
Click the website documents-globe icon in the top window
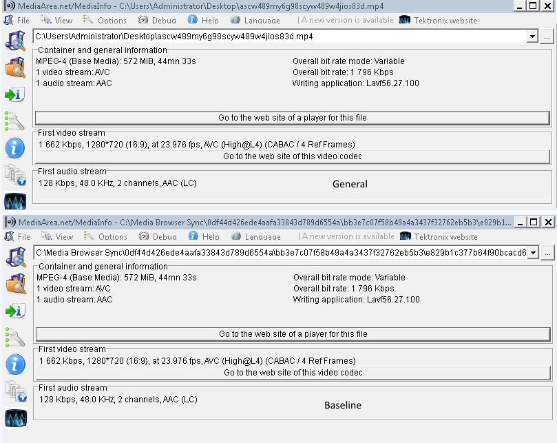point(15,174)
